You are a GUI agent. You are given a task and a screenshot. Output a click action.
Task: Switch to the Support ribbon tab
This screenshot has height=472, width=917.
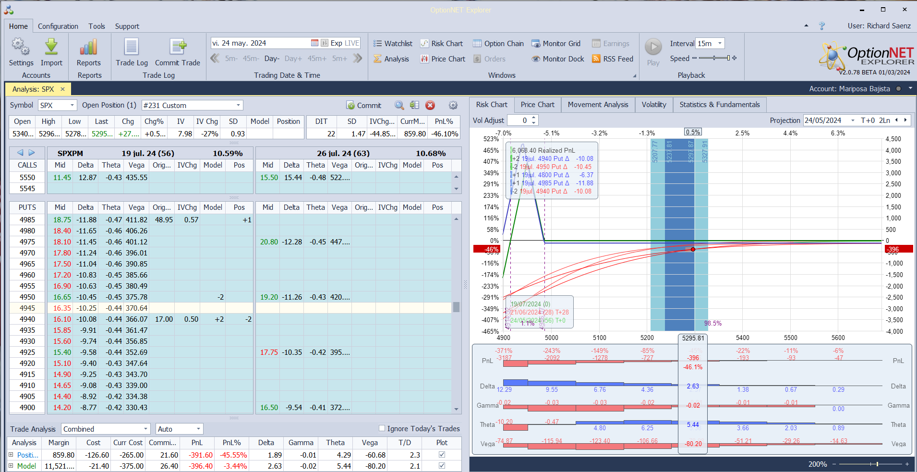pos(127,26)
